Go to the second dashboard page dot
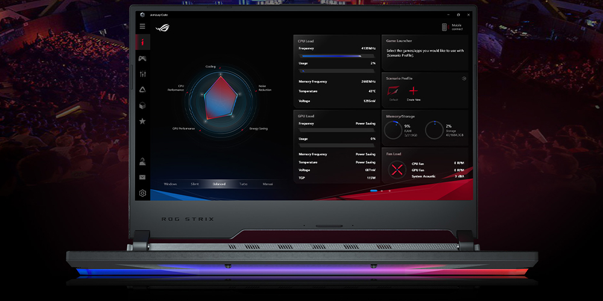The image size is (603, 301). click(x=382, y=190)
